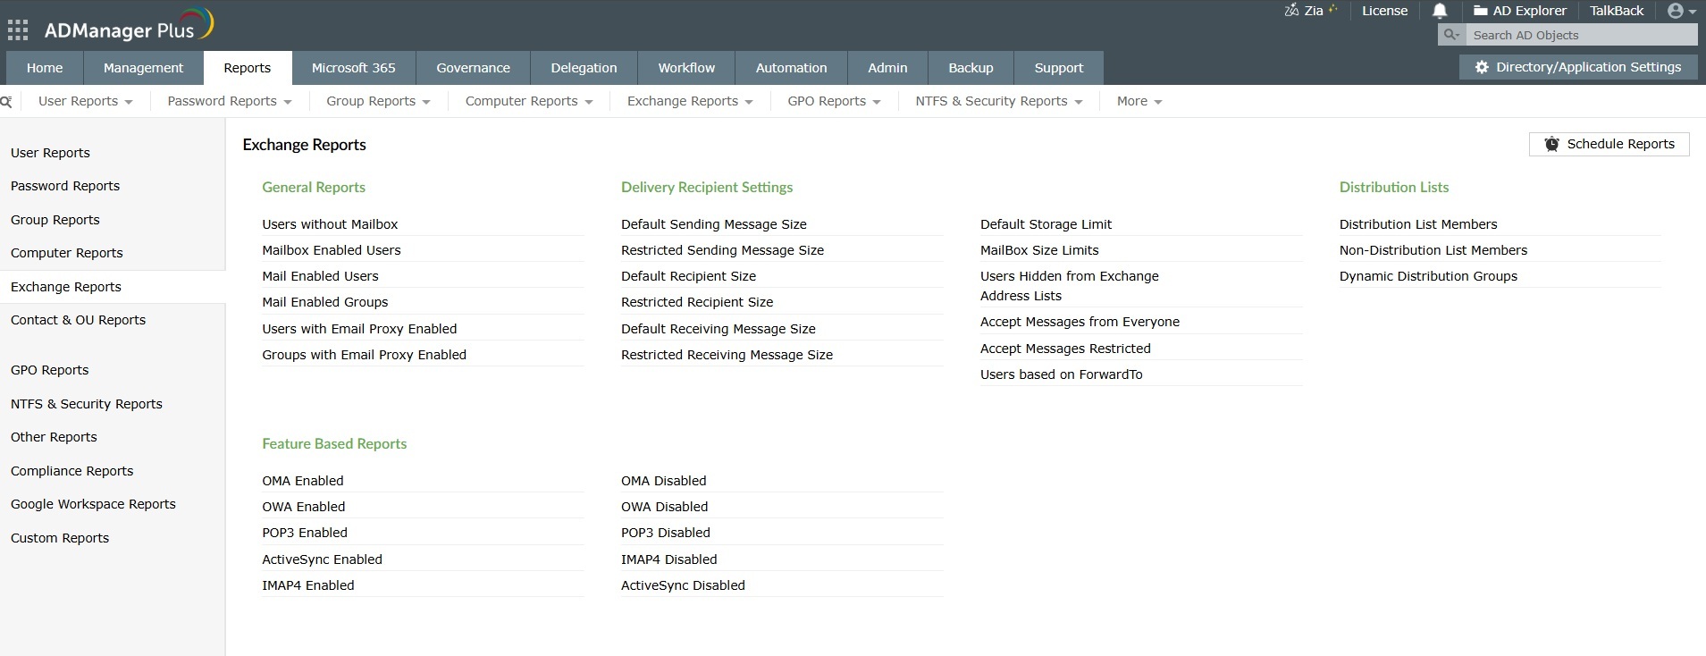Open the user account menu icon
This screenshot has height=656, width=1706.
pos(1682,11)
